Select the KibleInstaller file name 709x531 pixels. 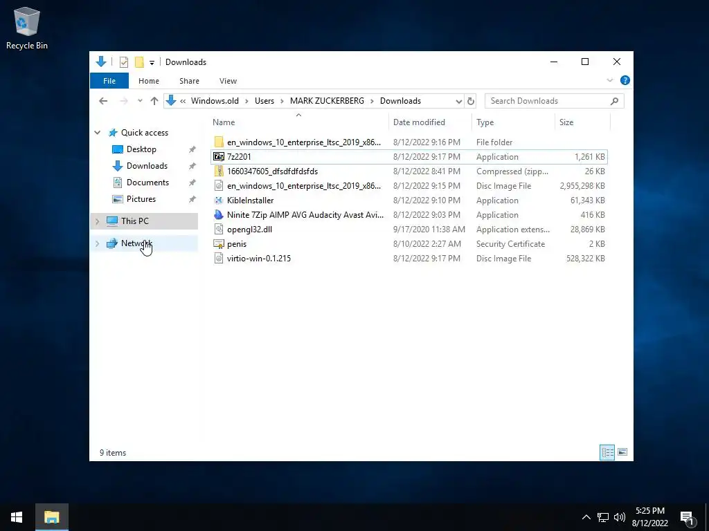(250, 200)
